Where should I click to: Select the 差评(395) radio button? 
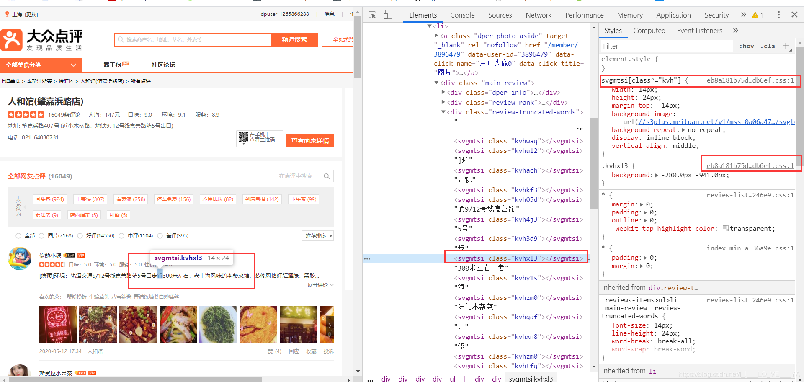[x=160, y=236]
